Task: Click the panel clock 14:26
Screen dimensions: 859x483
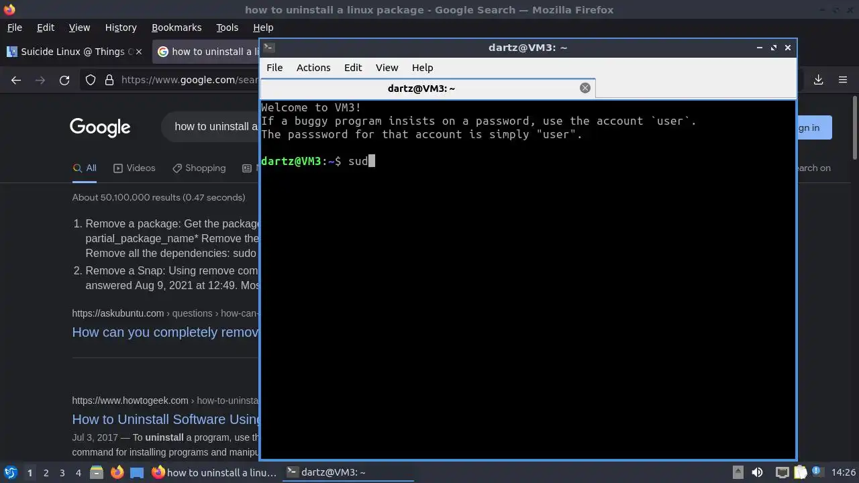Action: click(843, 472)
